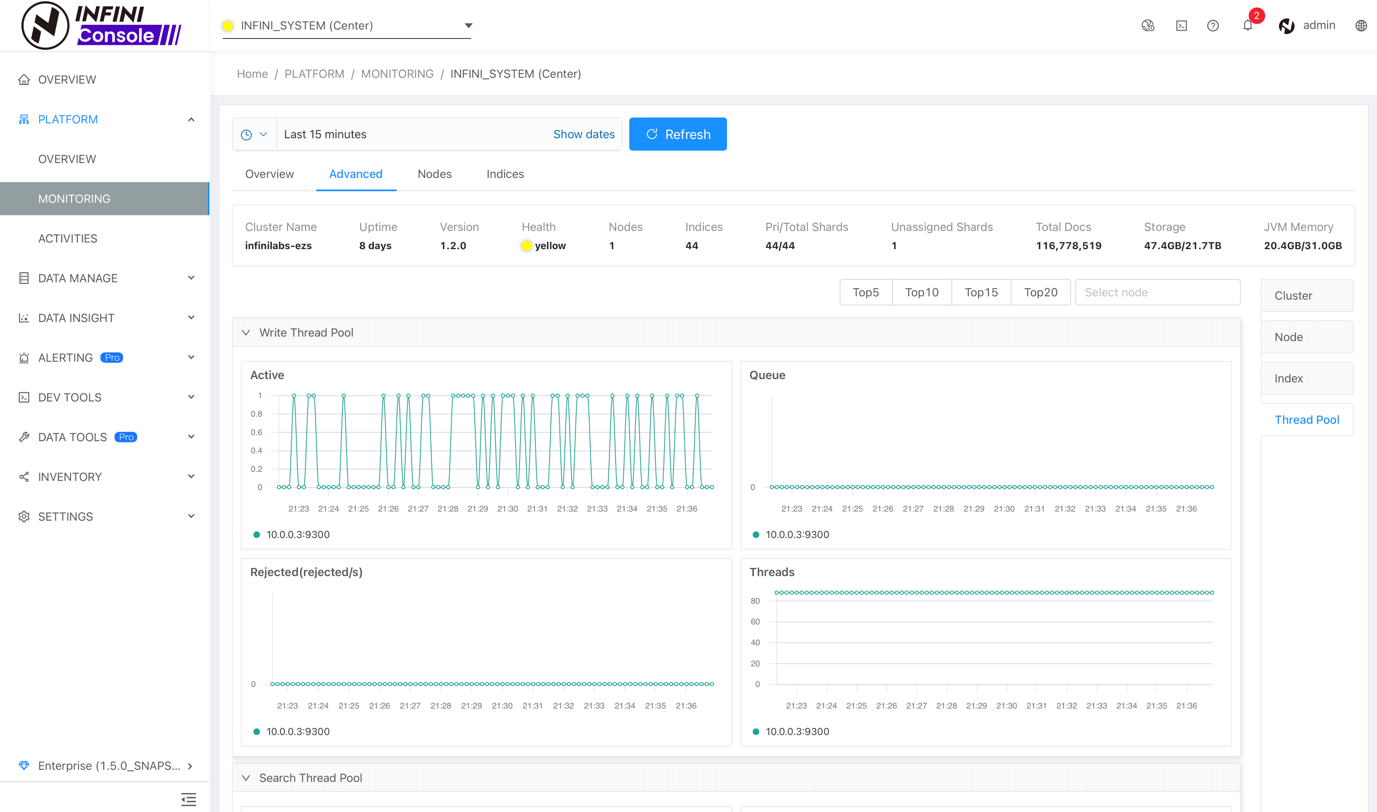Image resolution: width=1377 pixels, height=812 pixels.
Task: Click the yellow health status indicator
Action: pyautogui.click(x=527, y=246)
